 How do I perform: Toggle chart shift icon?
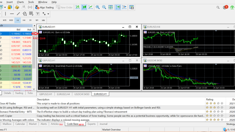(124, 7)
